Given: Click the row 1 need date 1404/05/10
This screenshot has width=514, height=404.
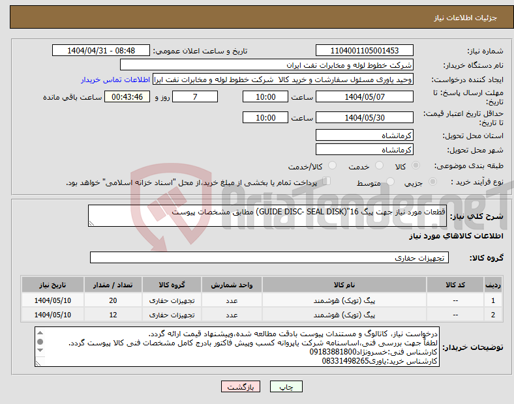Looking at the screenshot, I should [x=52, y=300].
